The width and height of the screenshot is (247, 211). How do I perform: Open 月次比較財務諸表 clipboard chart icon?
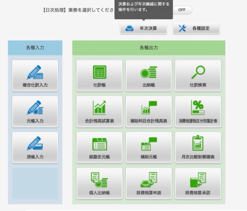[x=198, y=143]
